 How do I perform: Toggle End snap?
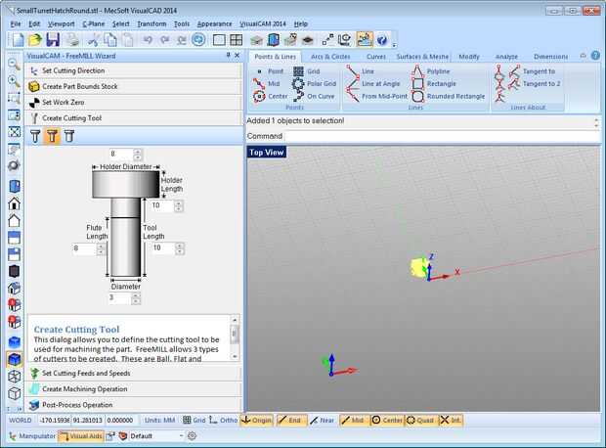tap(290, 421)
